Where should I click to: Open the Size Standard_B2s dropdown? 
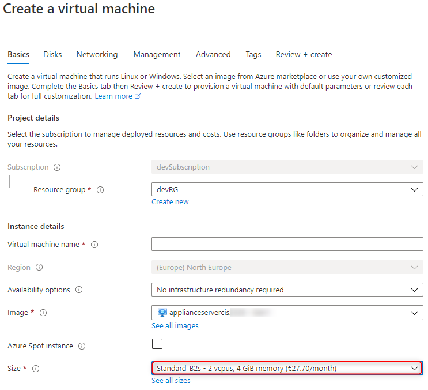click(x=287, y=368)
